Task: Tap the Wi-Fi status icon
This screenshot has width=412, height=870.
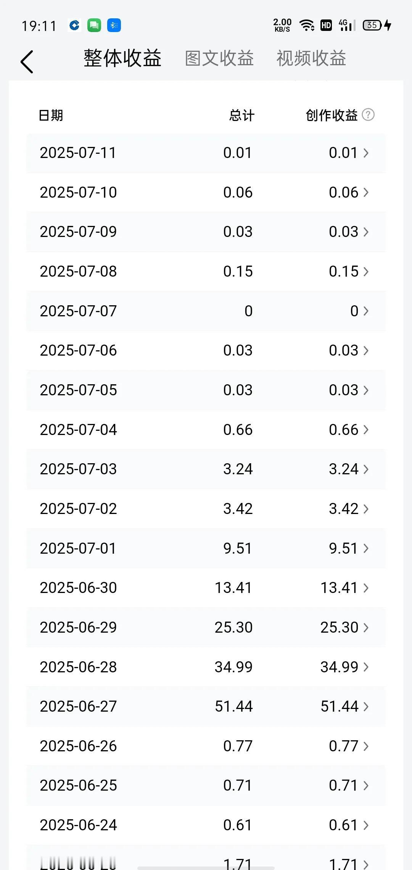Action: point(307,25)
